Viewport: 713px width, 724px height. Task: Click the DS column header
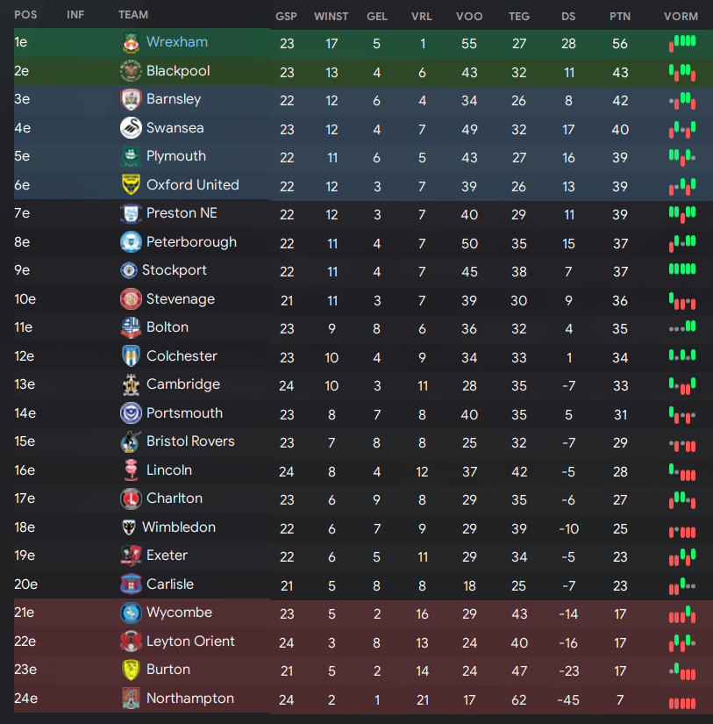[568, 16]
